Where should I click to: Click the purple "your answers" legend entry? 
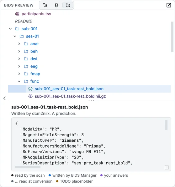click(x=114, y=175)
